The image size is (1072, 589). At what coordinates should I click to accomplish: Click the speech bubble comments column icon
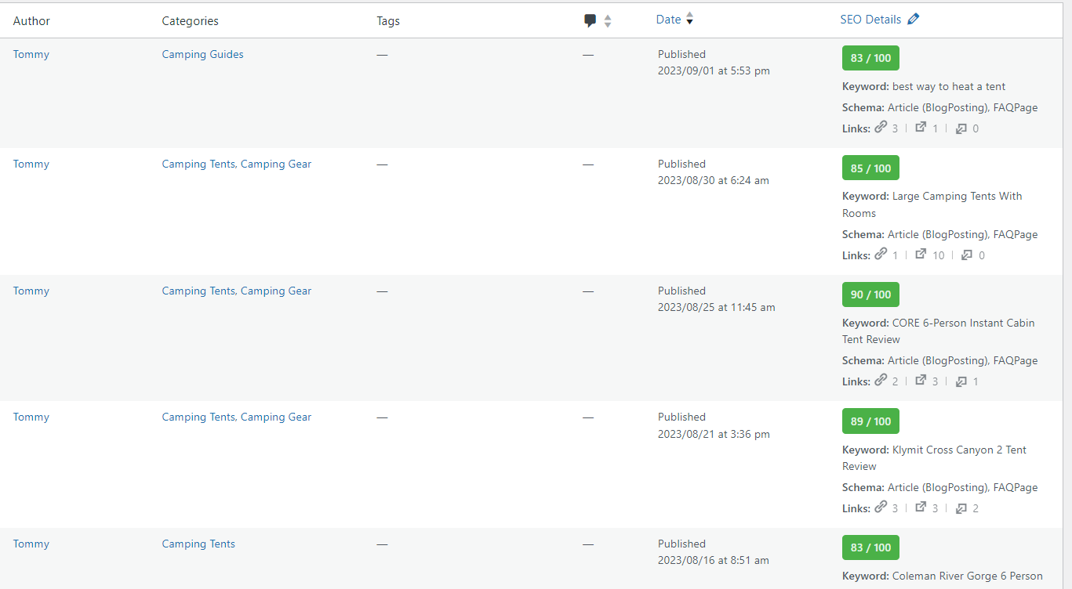590,20
